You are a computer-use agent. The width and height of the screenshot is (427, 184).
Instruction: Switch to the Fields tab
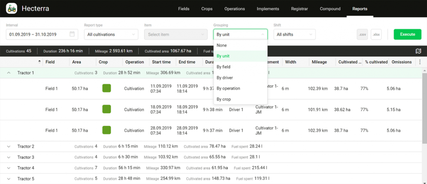pyautogui.click(x=184, y=9)
